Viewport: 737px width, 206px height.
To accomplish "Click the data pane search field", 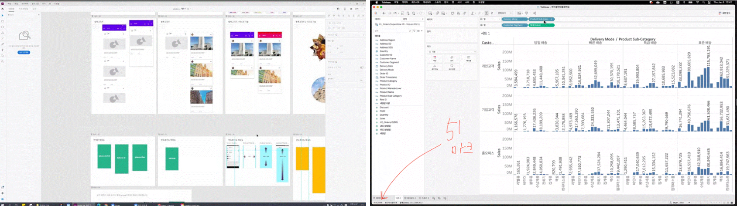I will (392, 31).
